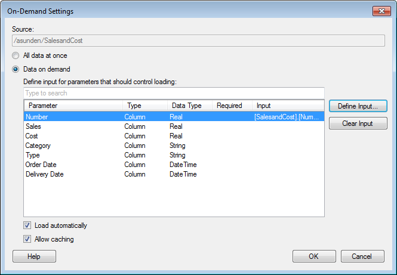Click the Type to search field

[173, 93]
